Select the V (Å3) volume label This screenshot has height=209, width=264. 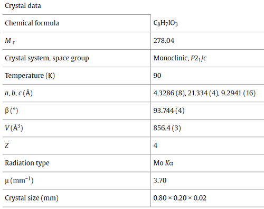pos(14,128)
